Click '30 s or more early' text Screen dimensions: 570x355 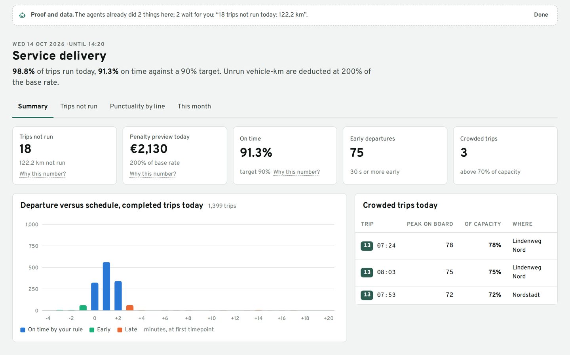pos(375,172)
